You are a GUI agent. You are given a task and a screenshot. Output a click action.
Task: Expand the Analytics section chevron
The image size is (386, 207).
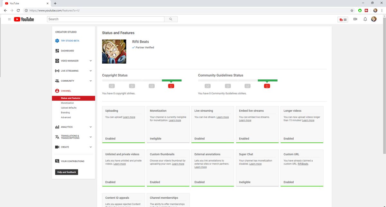pos(91,127)
